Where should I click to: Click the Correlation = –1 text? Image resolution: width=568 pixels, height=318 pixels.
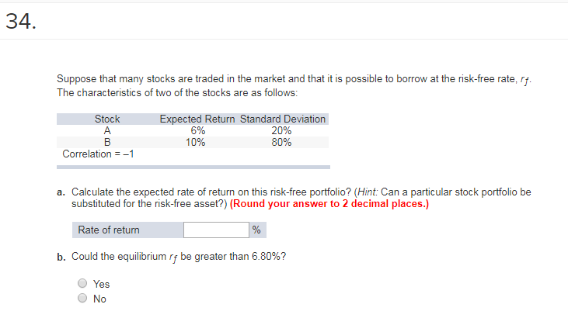(98, 154)
